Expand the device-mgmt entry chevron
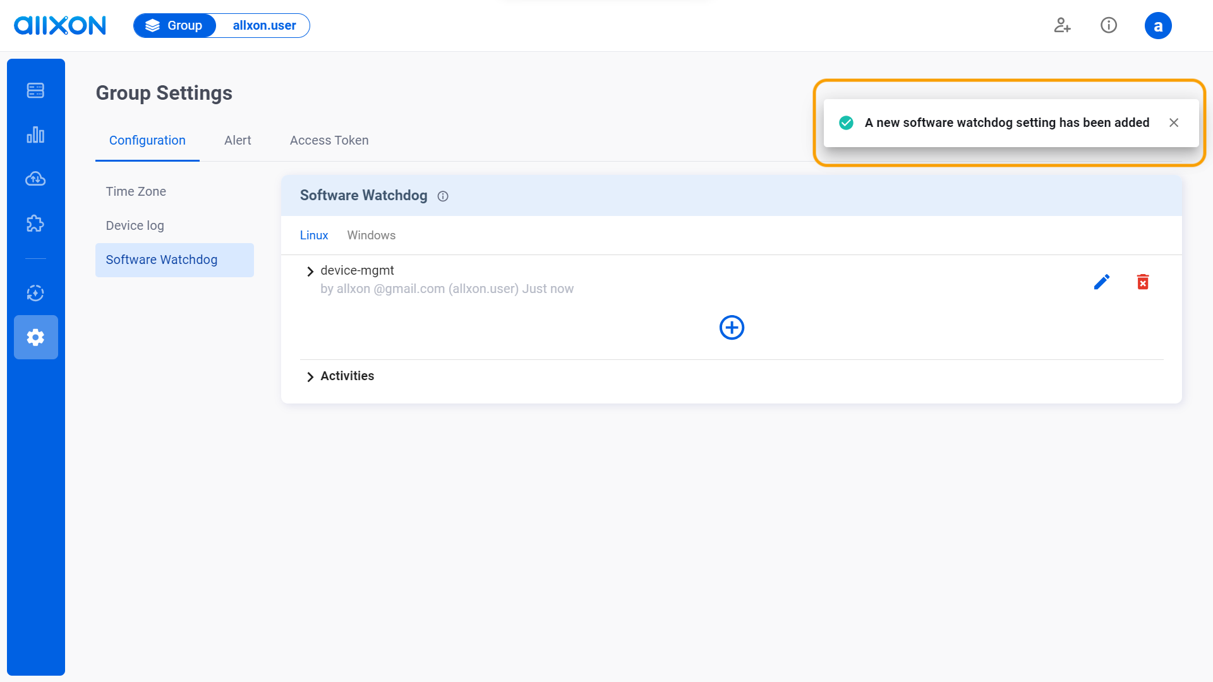The width and height of the screenshot is (1213, 682). [x=310, y=272]
